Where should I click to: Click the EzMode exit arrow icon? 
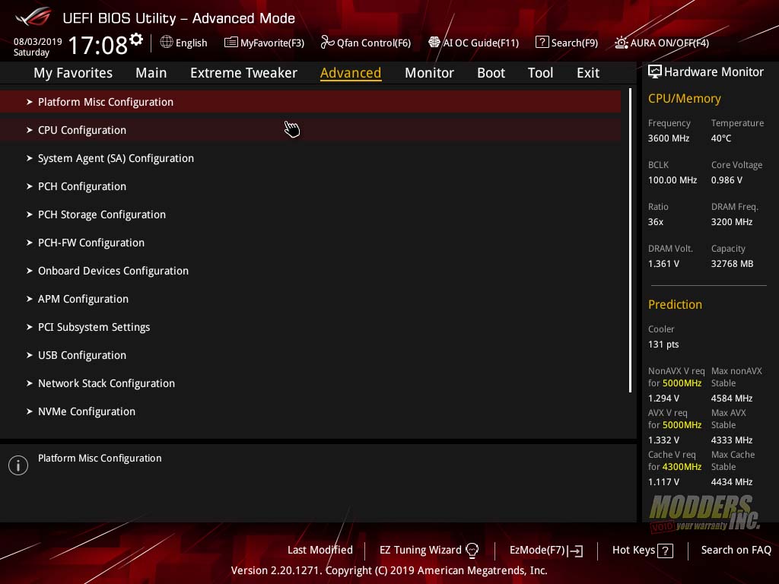(575, 551)
